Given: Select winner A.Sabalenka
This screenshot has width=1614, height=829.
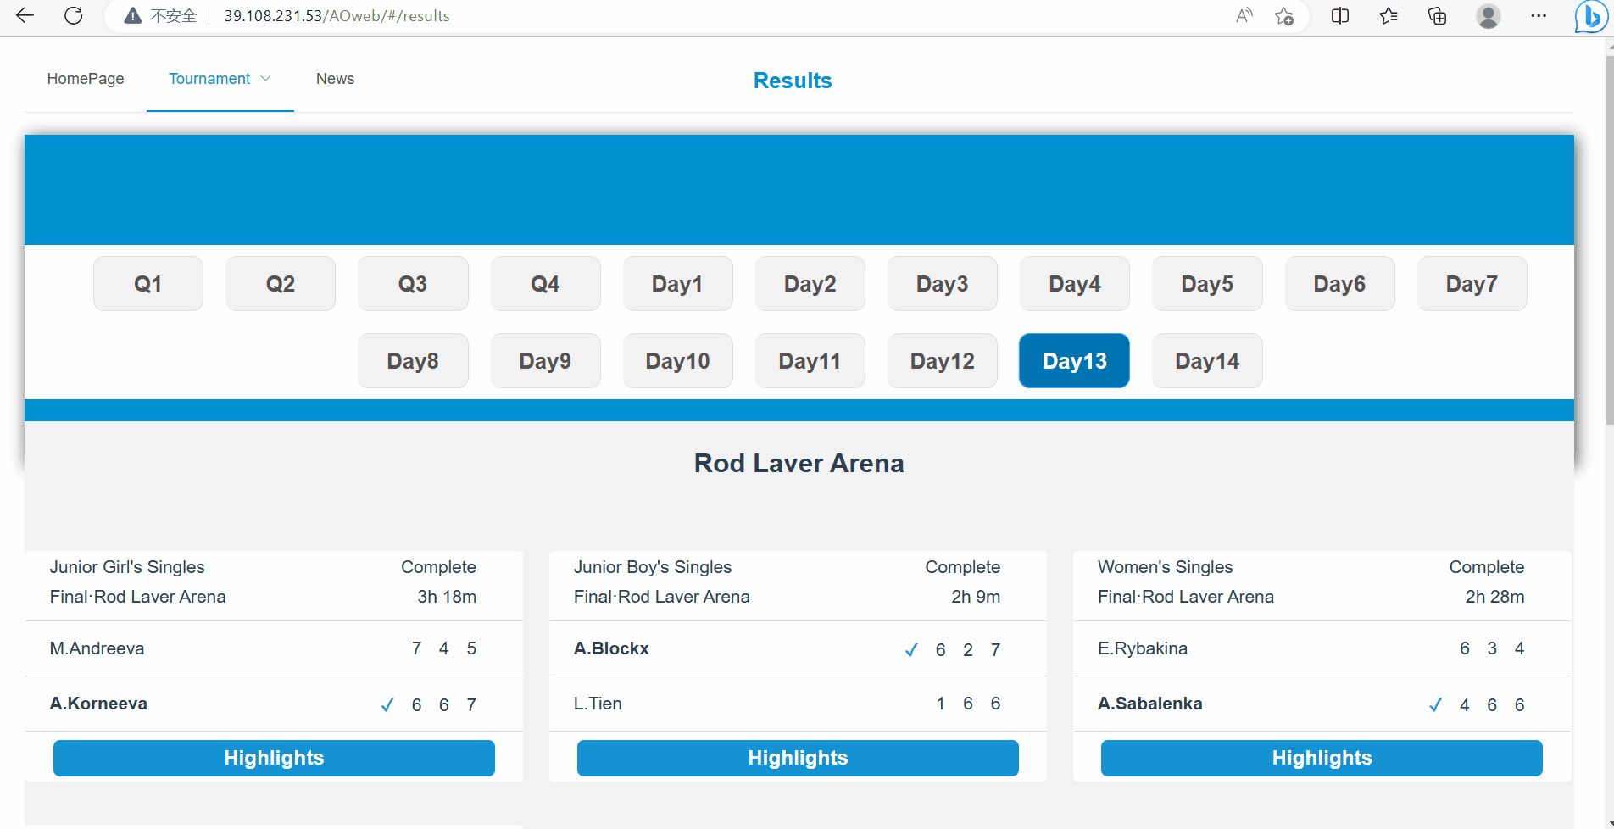Looking at the screenshot, I should coord(1149,704).
